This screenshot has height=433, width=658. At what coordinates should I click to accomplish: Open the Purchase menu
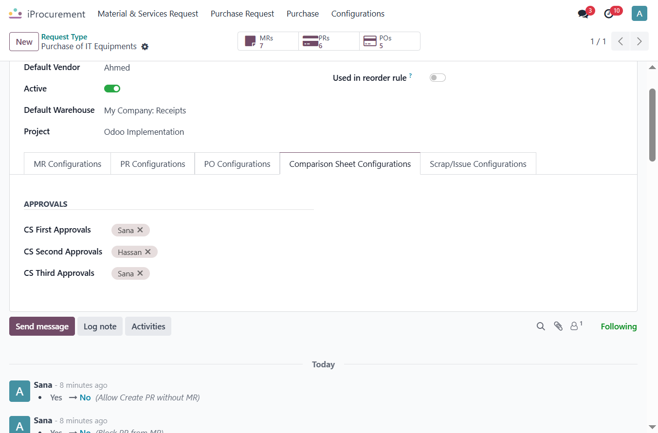point(303,14)
